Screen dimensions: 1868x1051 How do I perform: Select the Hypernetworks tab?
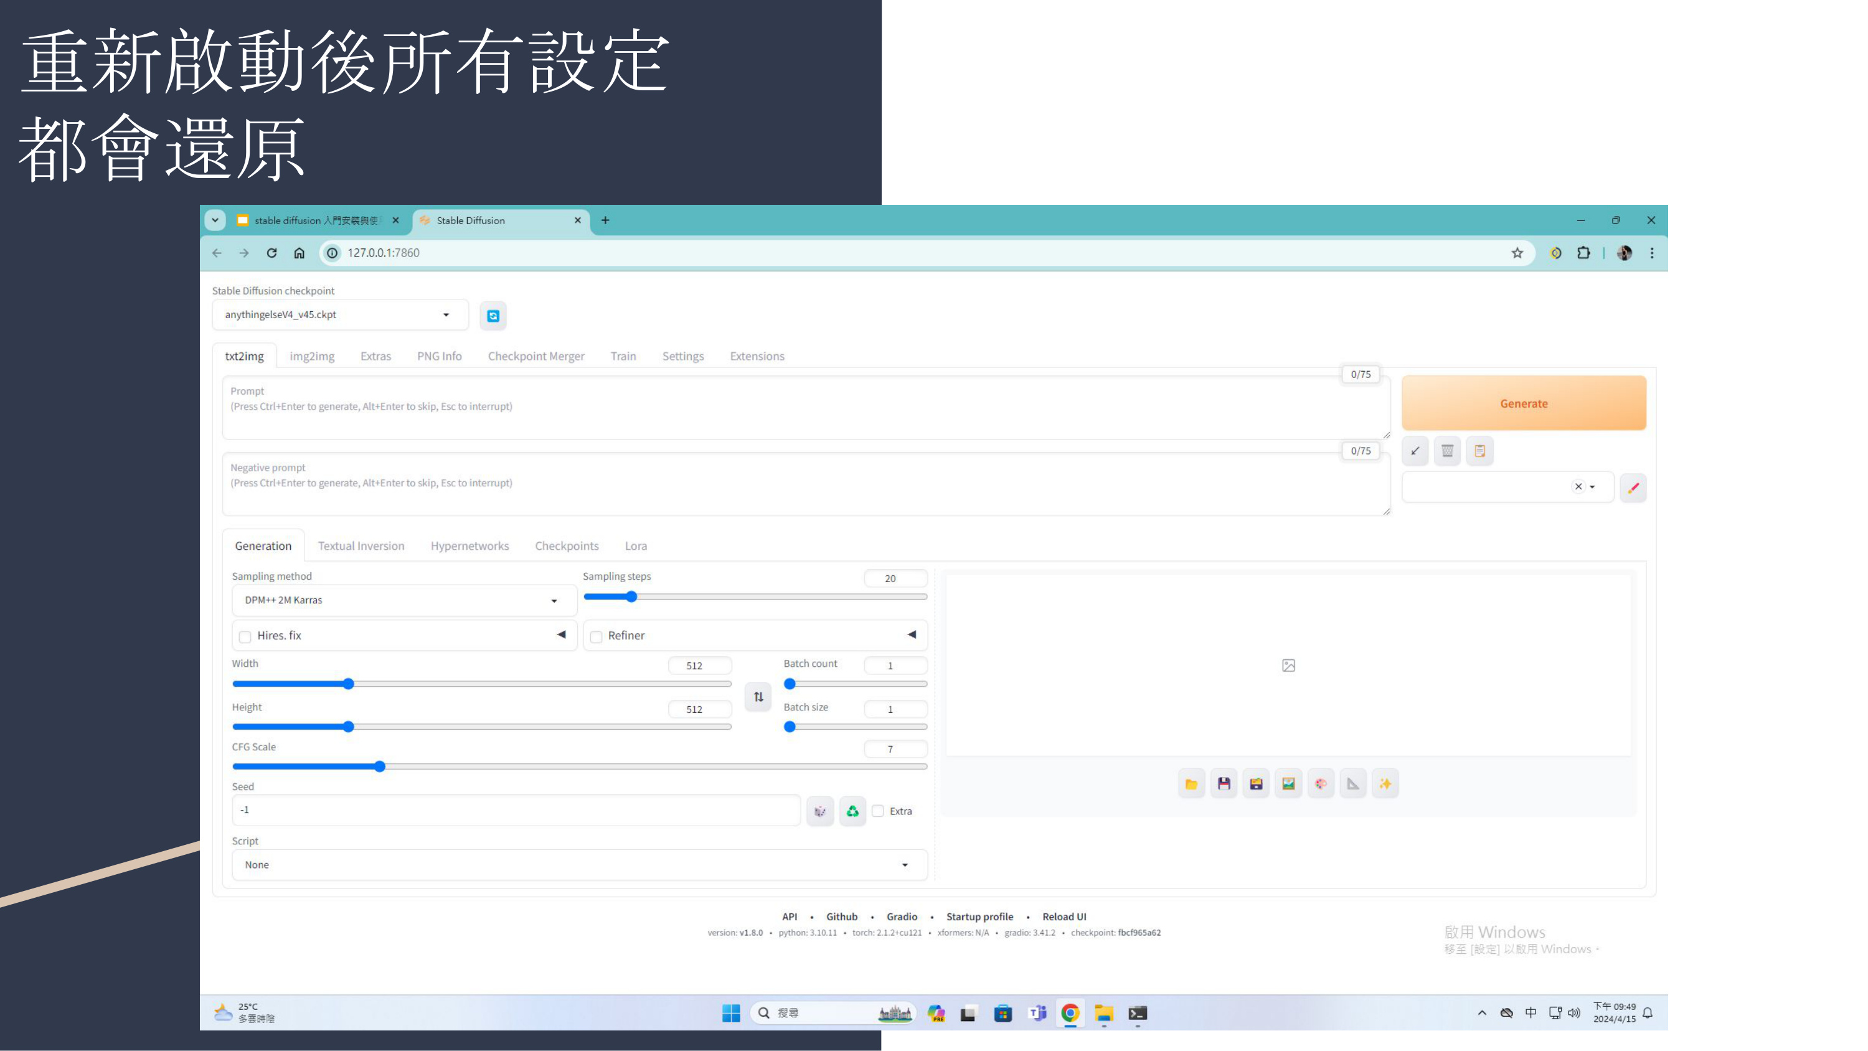click(x=470, y=545)
